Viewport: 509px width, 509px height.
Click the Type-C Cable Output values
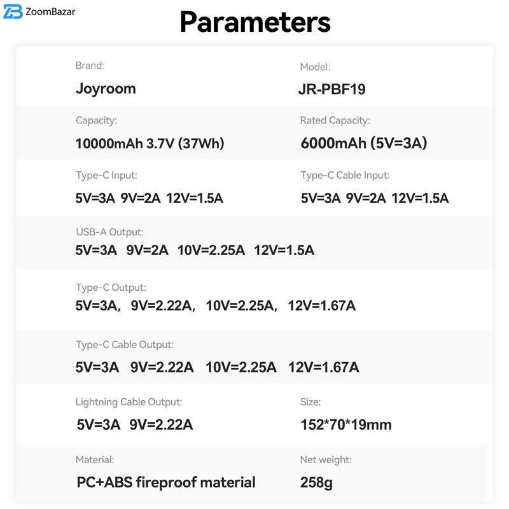coord(217,367)
